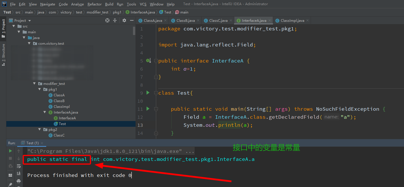This screenshot has width=404, height=187.
Task: Click the 'Test' project breadcrumb root
Action: click(7, 12)
